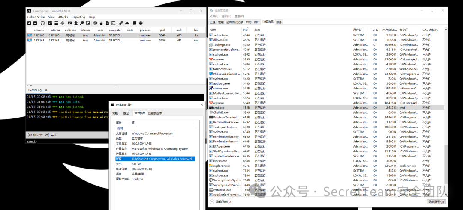
Task: Click beacon monitor icon of PID 5756 session
Action: click(x=30, y=40)
